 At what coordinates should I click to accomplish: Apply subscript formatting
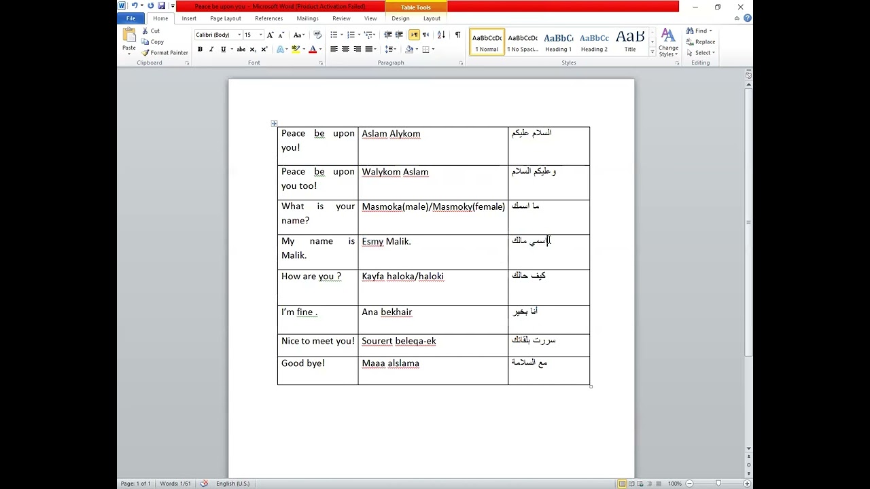(x=253, y=49)
